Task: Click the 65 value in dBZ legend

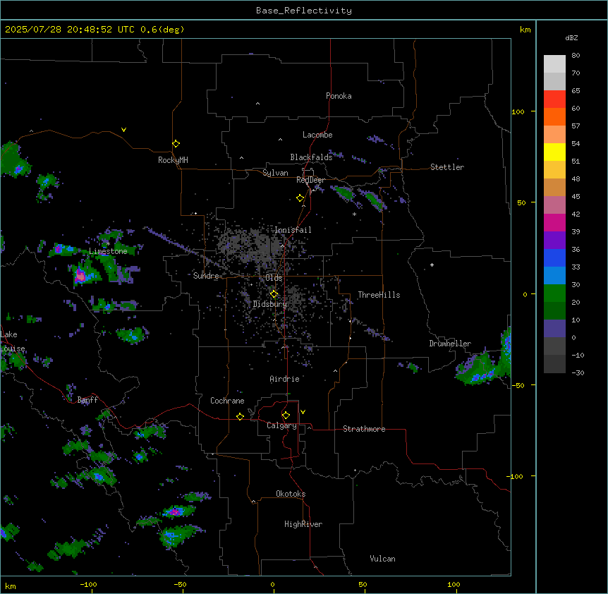Action: [x=576, y=91]
